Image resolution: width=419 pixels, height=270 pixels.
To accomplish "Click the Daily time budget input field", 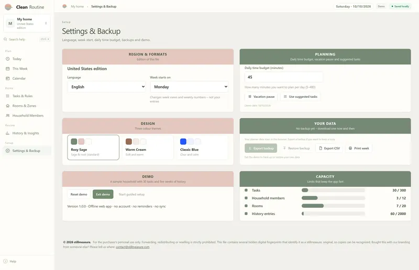I will (284, 77).
